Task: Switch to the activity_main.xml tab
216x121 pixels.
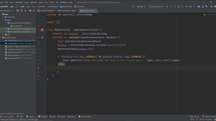Action: [x=47, y=10]
